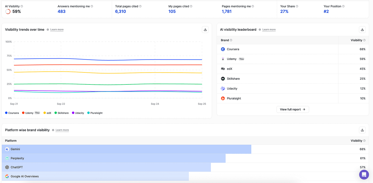373x183 pixels.
Task: Click the Sep 22 date axis label
Action: point(61,104)
